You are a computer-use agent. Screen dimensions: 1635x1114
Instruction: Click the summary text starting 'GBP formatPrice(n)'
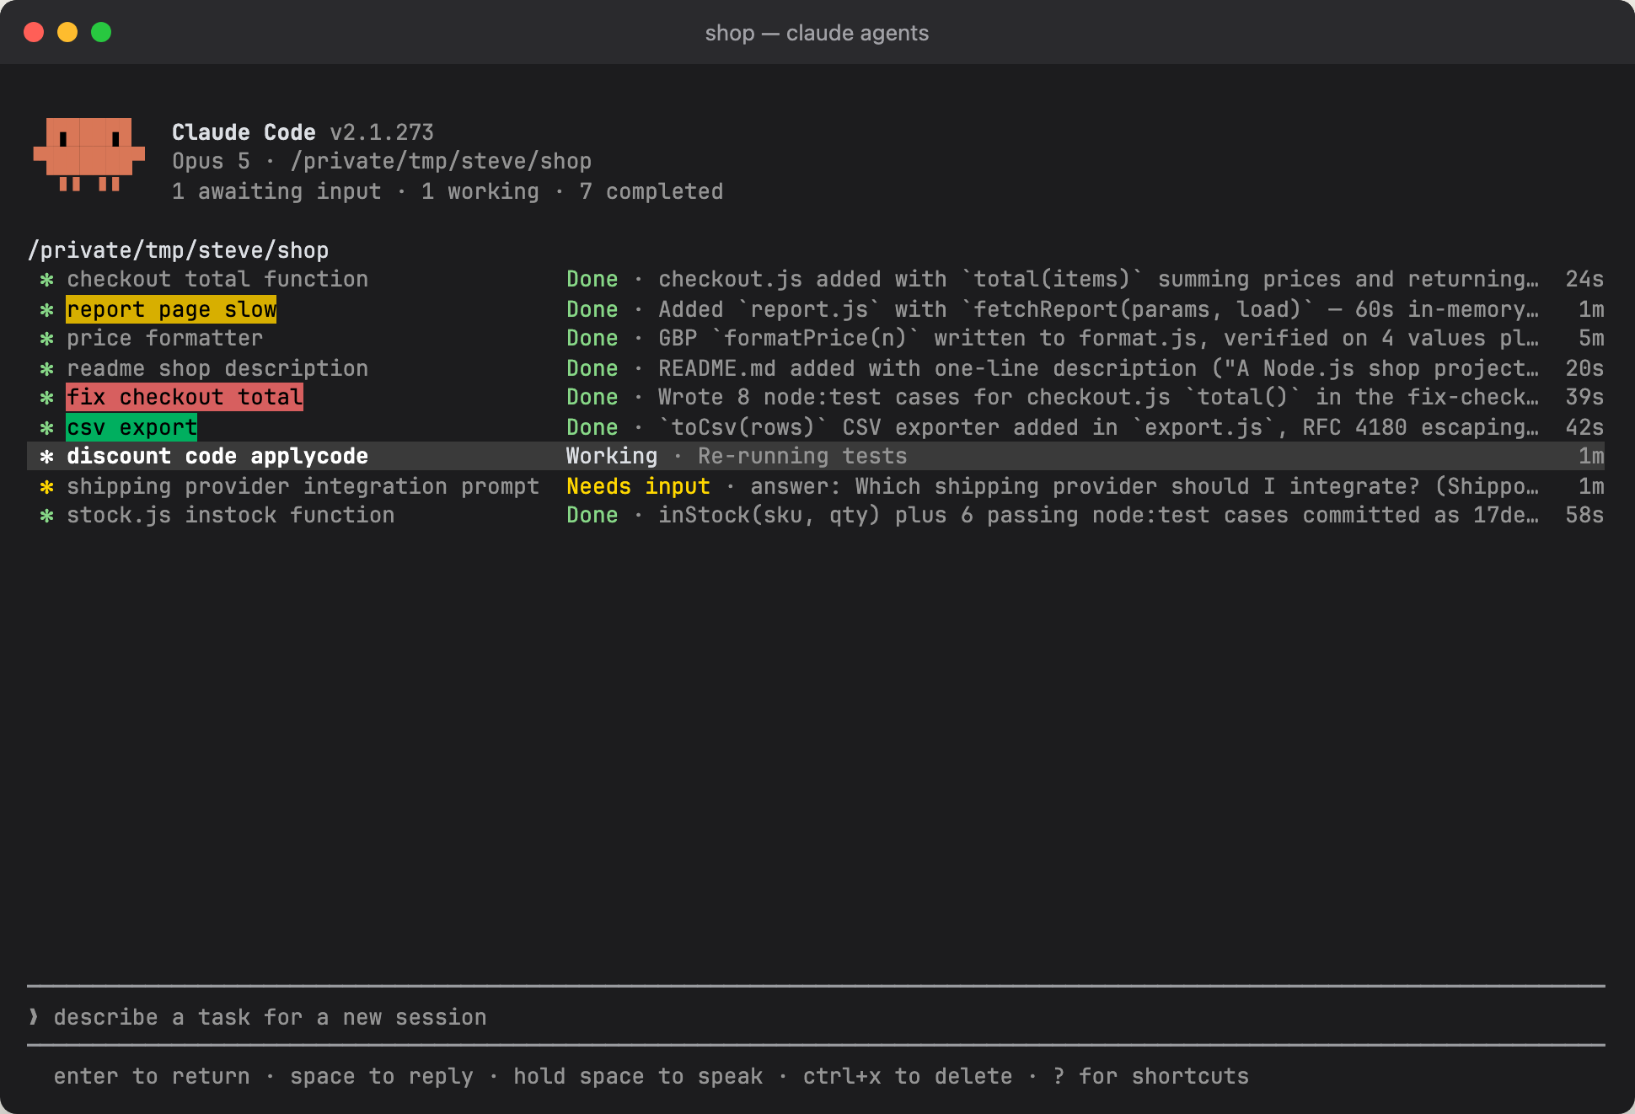pyautogui.click(x=1098, y=339)
